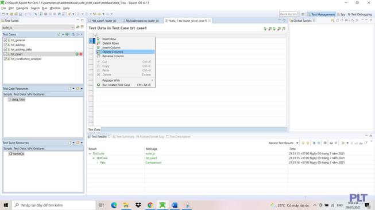The width and height of the screenshot is (375, 210).
Task: Click the Quick Access input field
Action: click(x=288, y=14)
